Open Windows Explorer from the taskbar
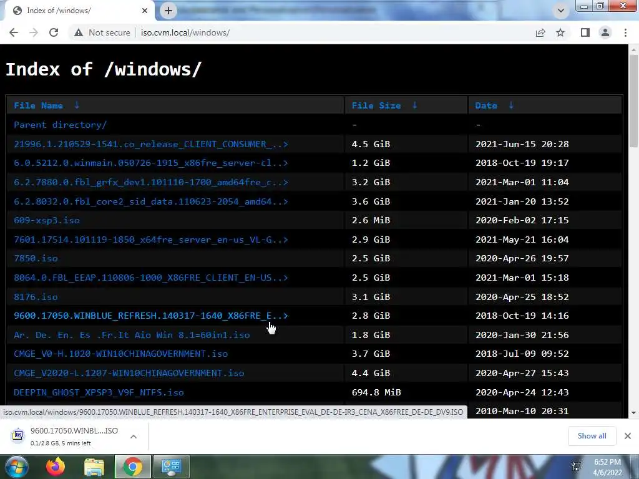The width and height of the screenshot is (639, 479). point(94,467)
